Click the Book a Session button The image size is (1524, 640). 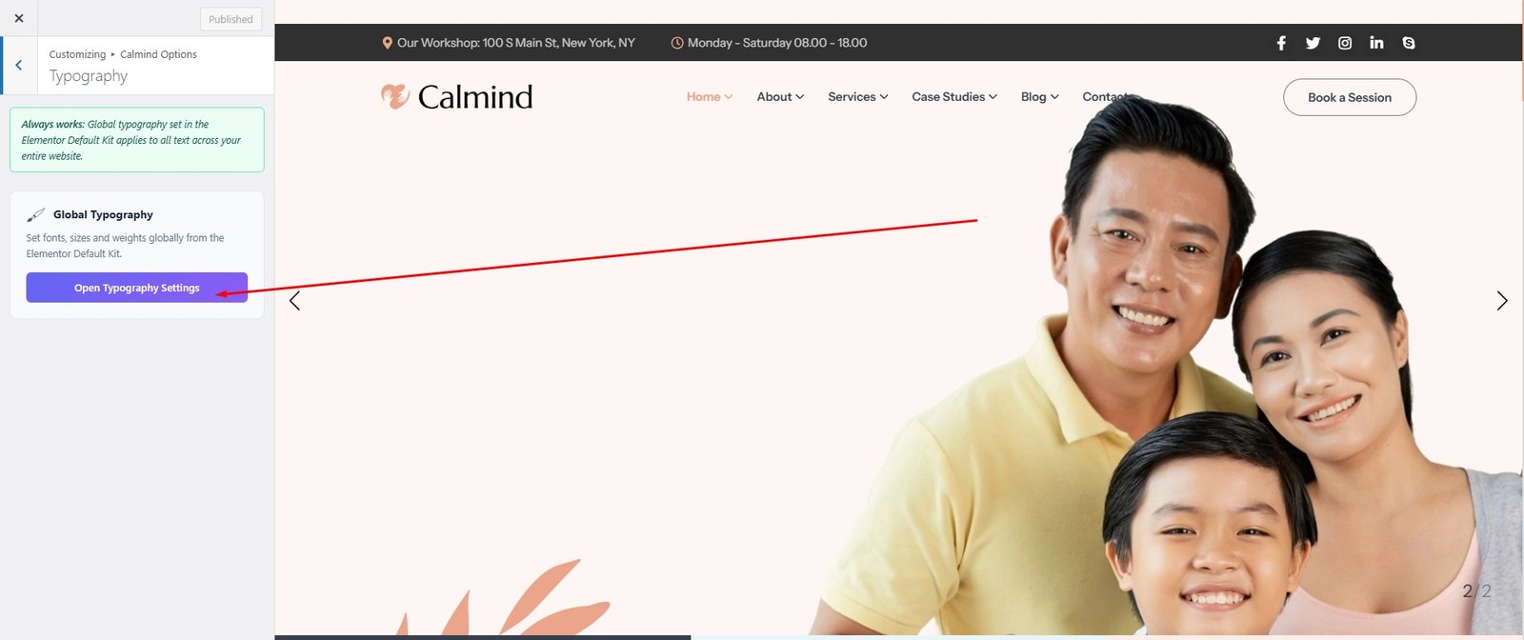[x=1349, y=97]
